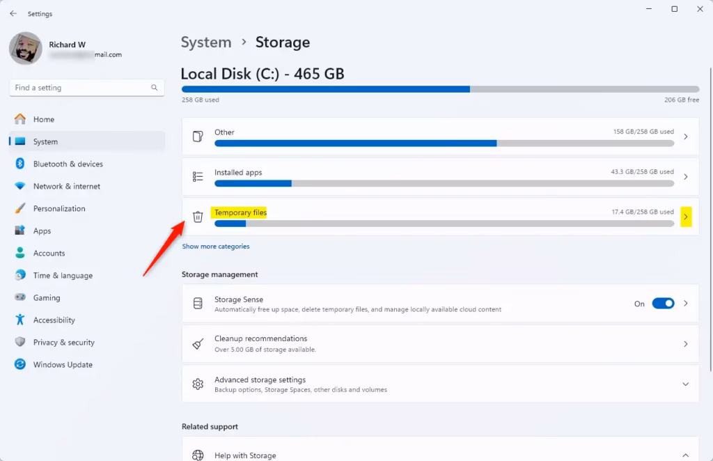Open the Home settings page
The width and height of the screenshot is (713, 461).
pyautogui.click(x=87, y=119)
